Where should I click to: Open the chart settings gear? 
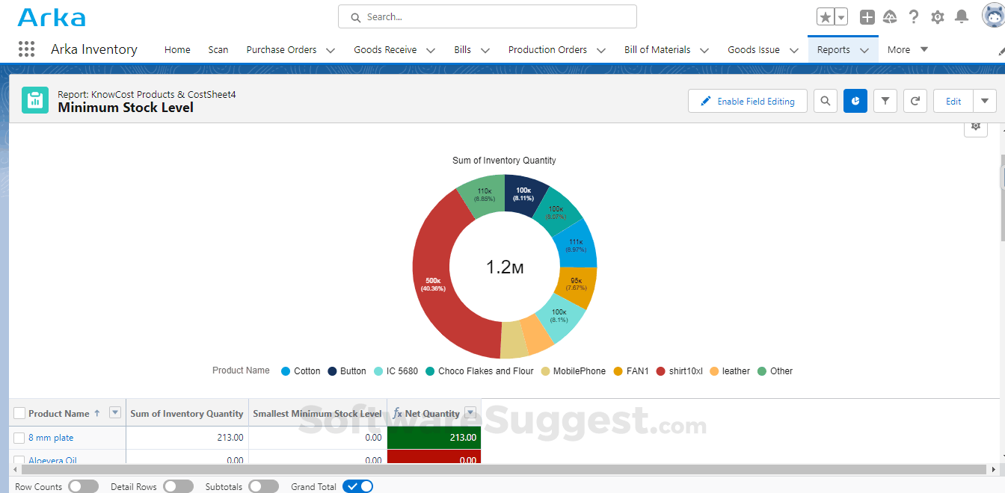[x=975, y=126]
